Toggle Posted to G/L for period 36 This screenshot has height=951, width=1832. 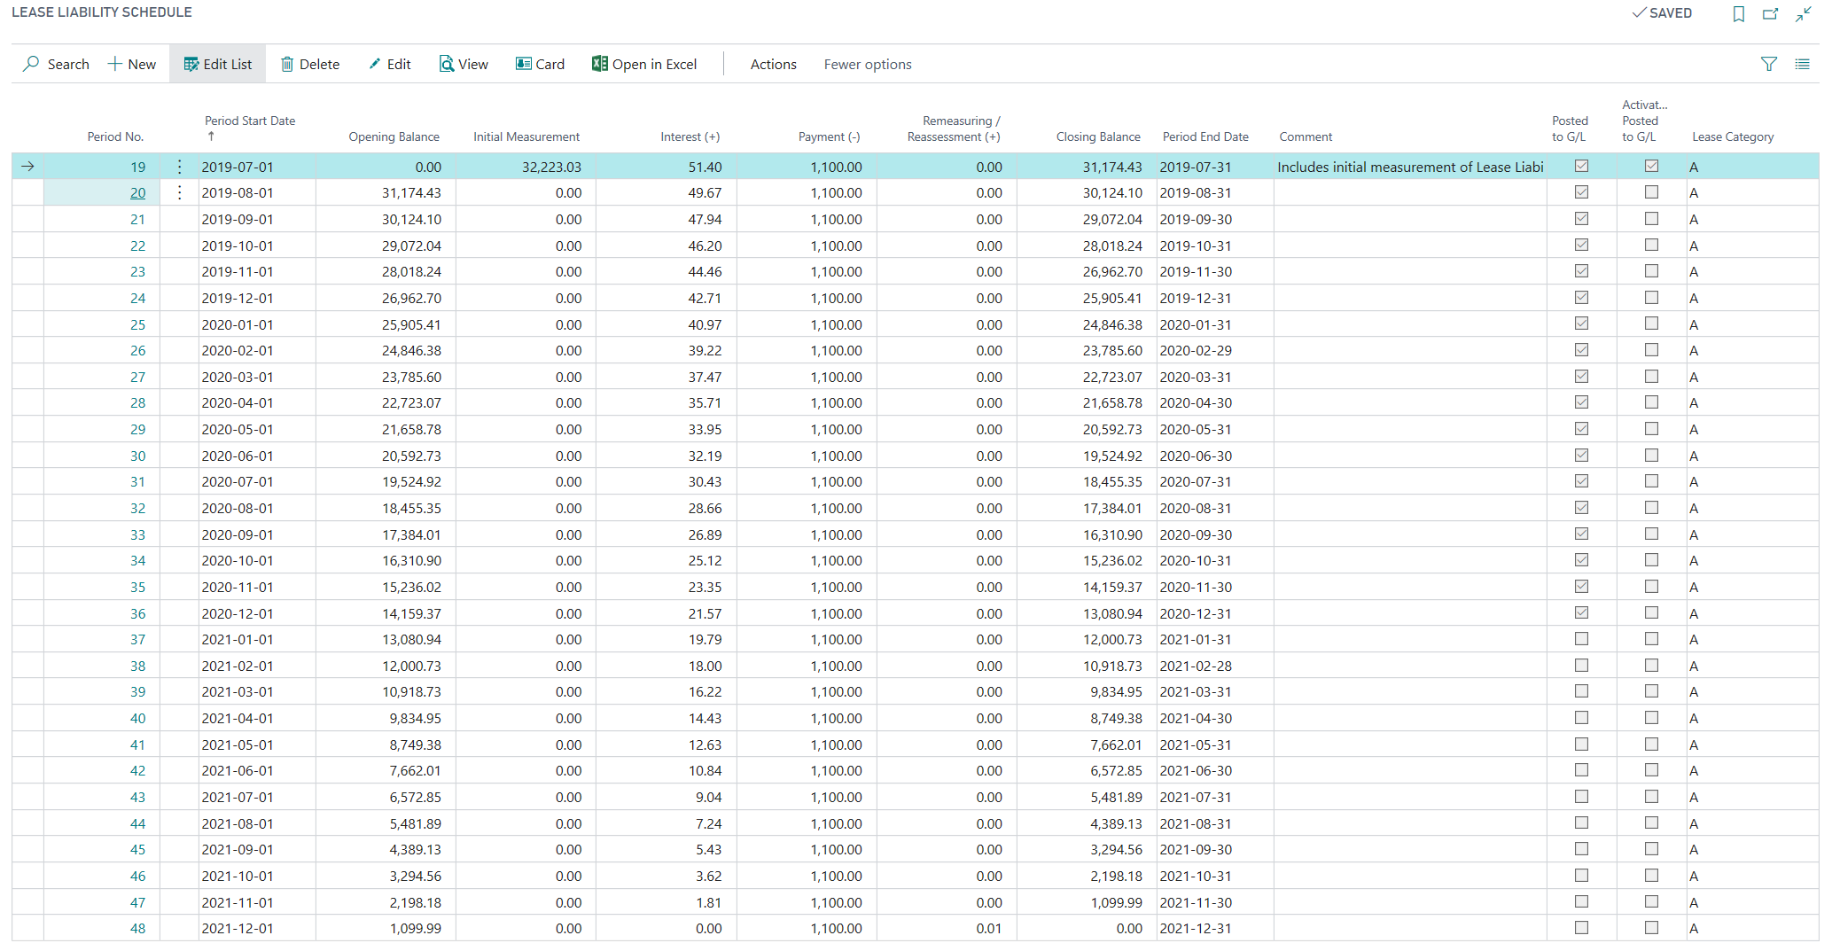click(1581, 612)
